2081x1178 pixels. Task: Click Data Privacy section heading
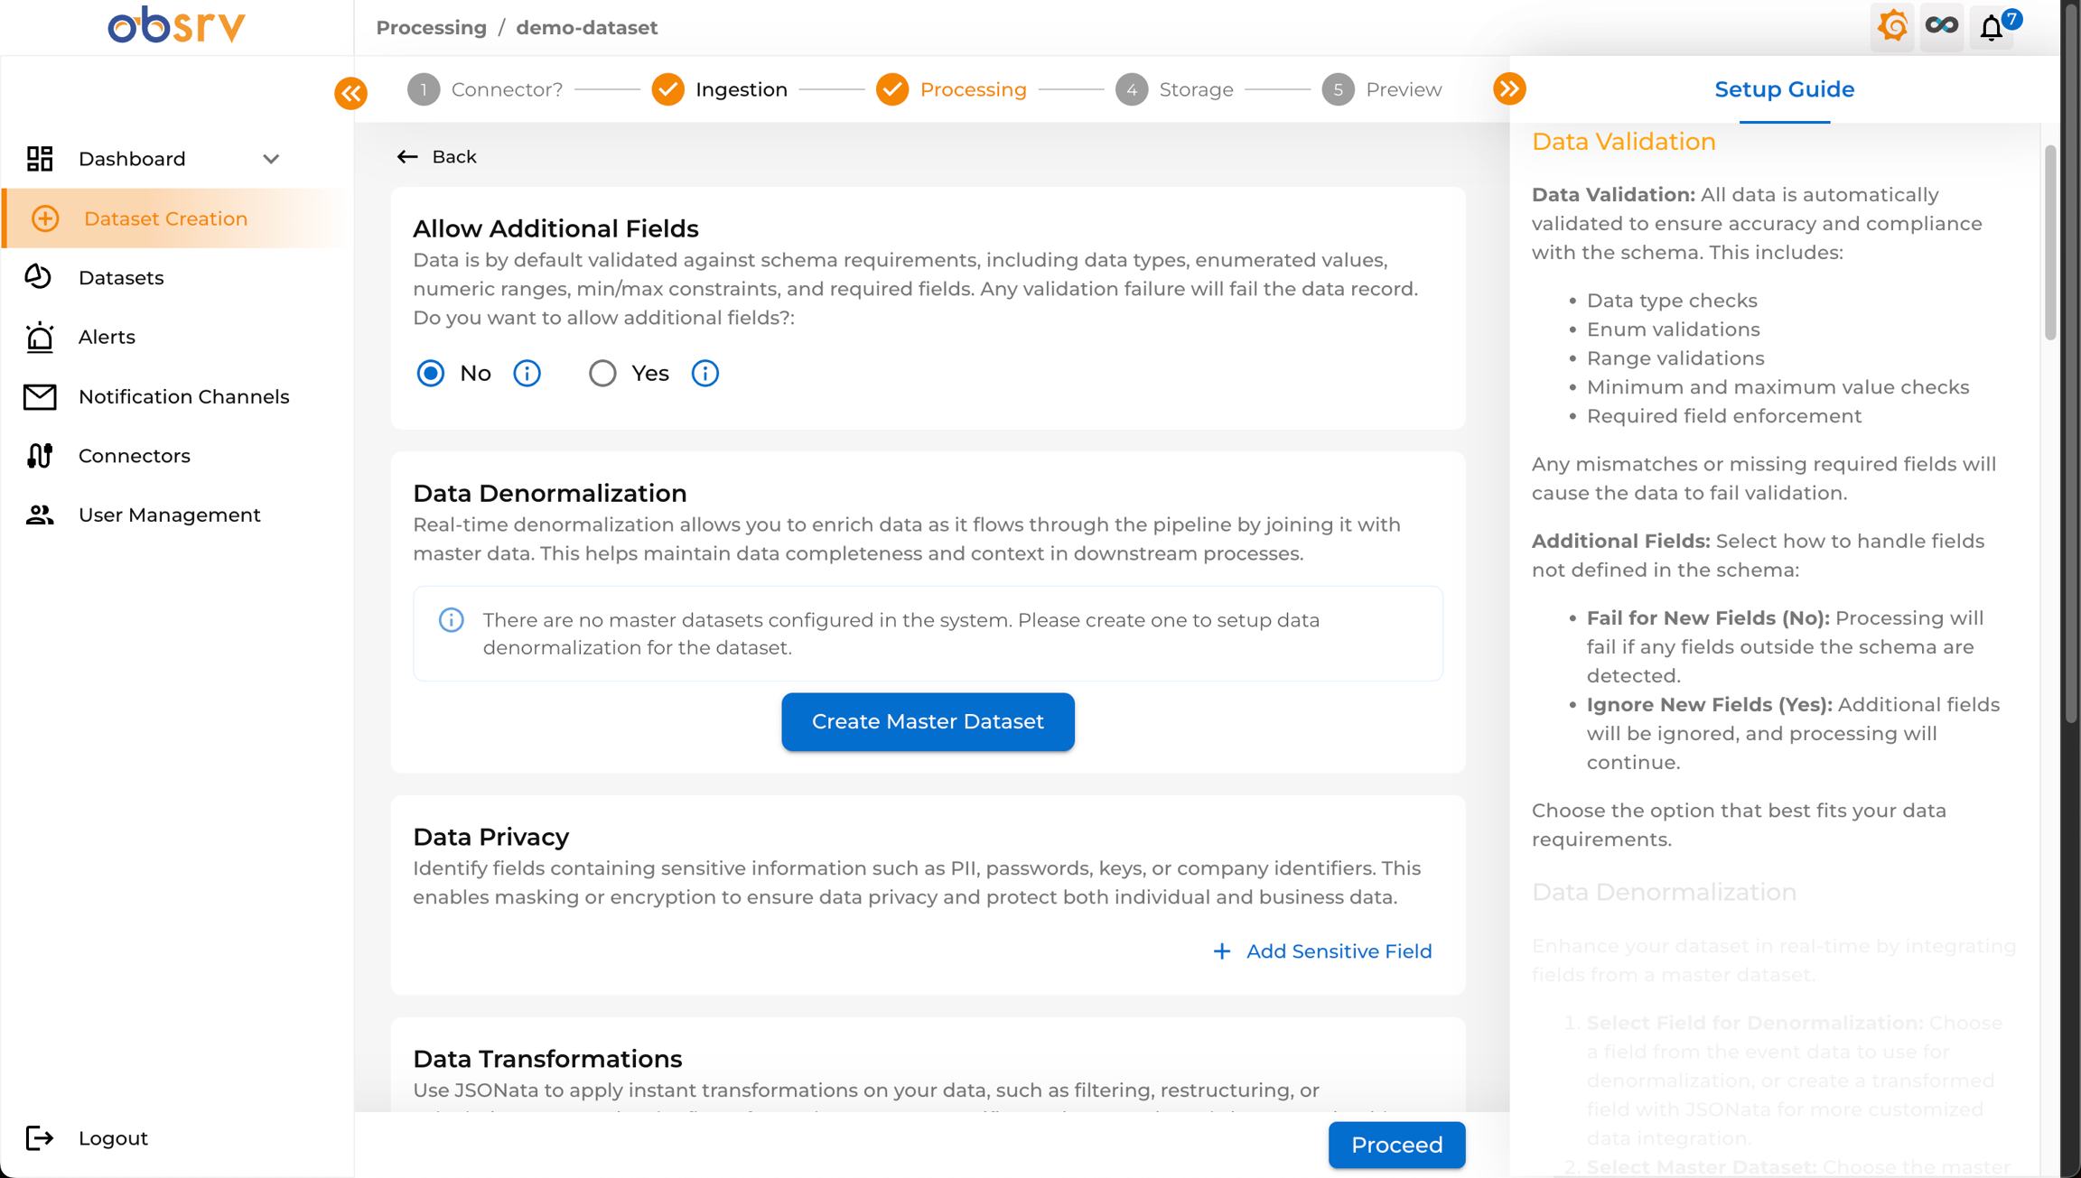490,837
